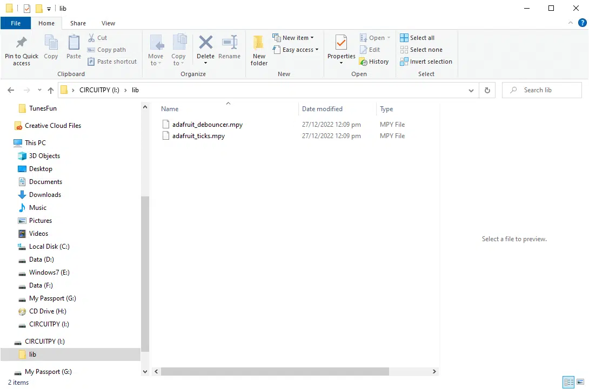Click the Copy ribbon button
The image size is (589, 389).
coord(51,47)
